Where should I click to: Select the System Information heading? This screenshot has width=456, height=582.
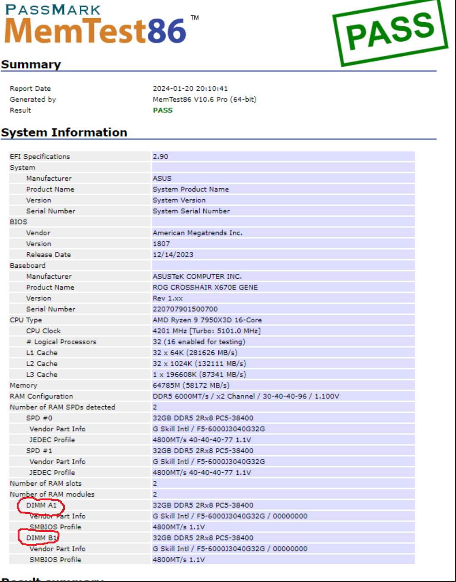point(64,133)
